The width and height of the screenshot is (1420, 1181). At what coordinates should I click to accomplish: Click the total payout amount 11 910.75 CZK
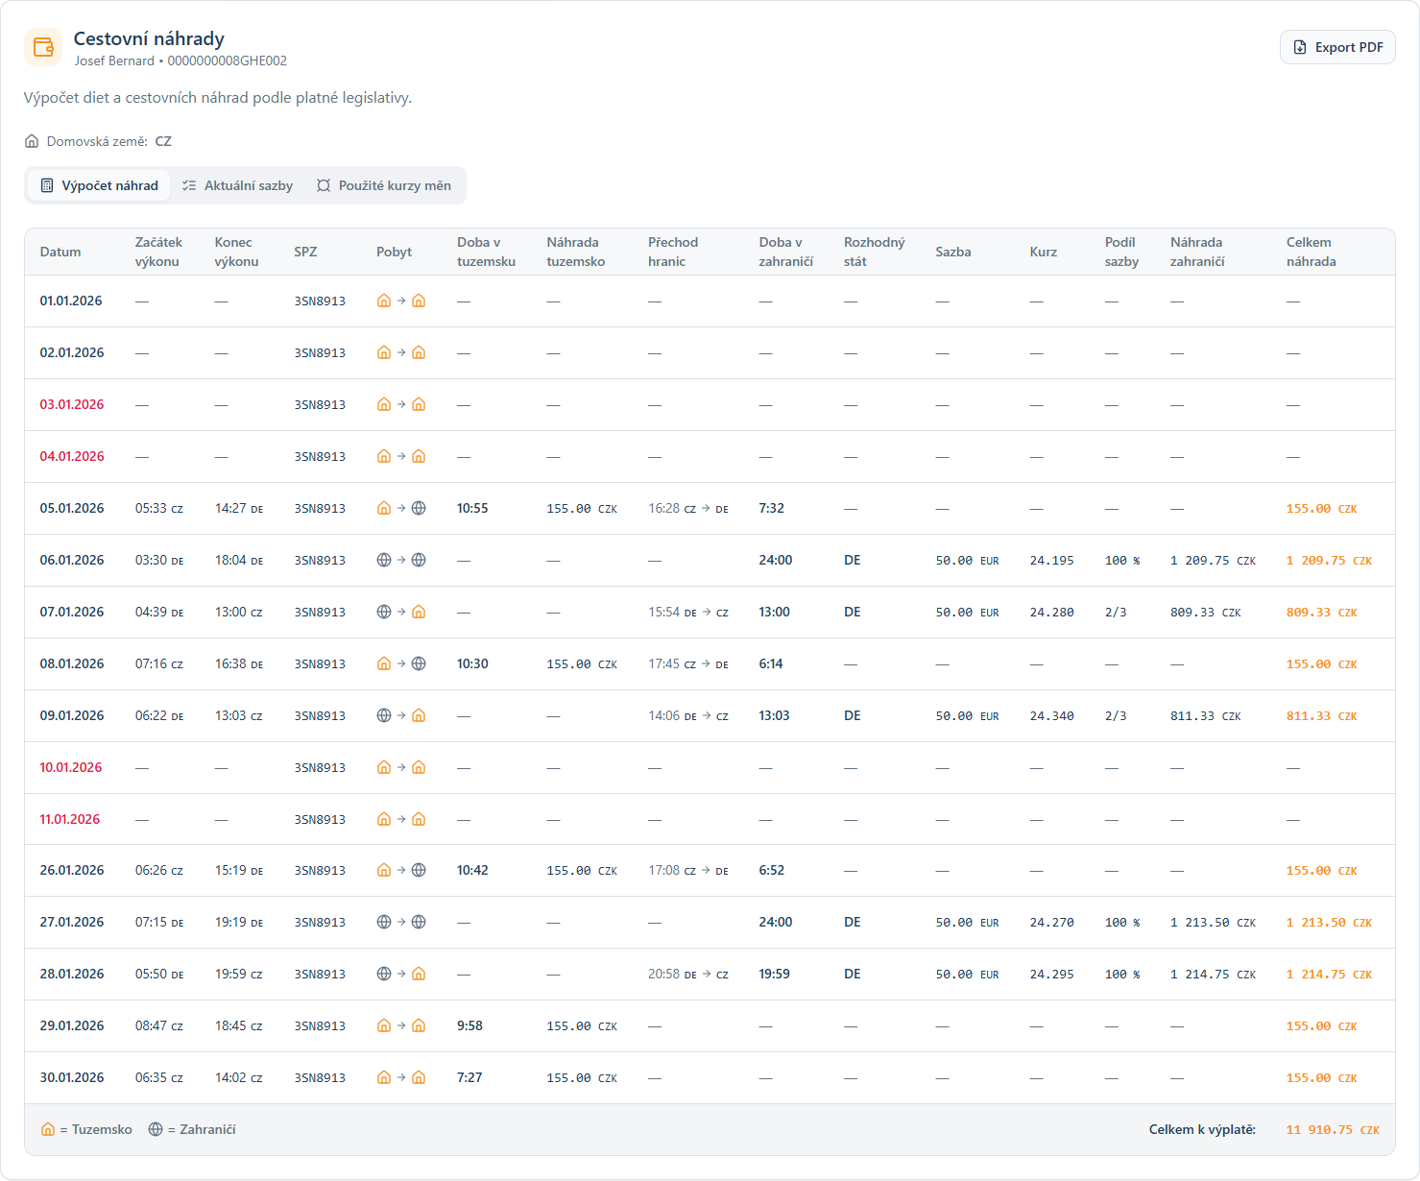[x=1332, y=1129]
